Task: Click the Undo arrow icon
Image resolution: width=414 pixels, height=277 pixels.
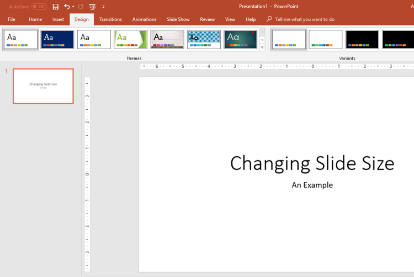Action: (x=67, y=7)
